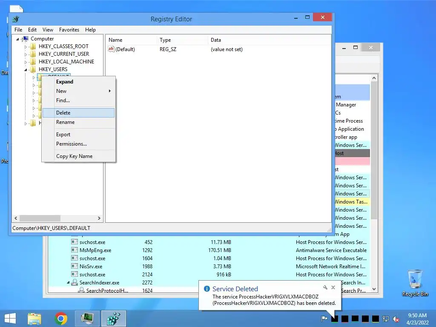436x327 pixels.
Task: Click the (Default) string value icon
Action: [111, 49]
